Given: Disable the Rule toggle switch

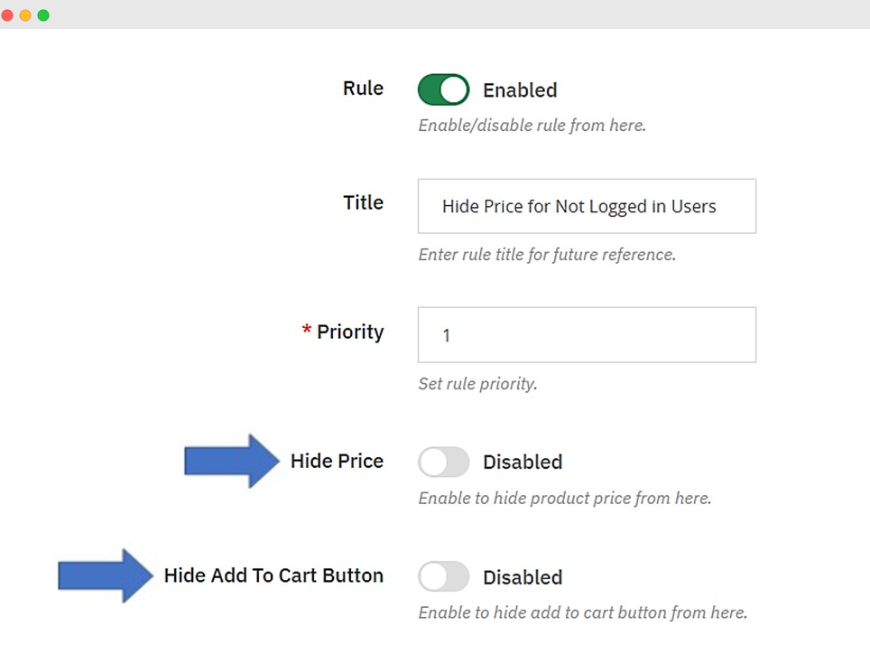Looking at the screenshot, I should point(443,89).
